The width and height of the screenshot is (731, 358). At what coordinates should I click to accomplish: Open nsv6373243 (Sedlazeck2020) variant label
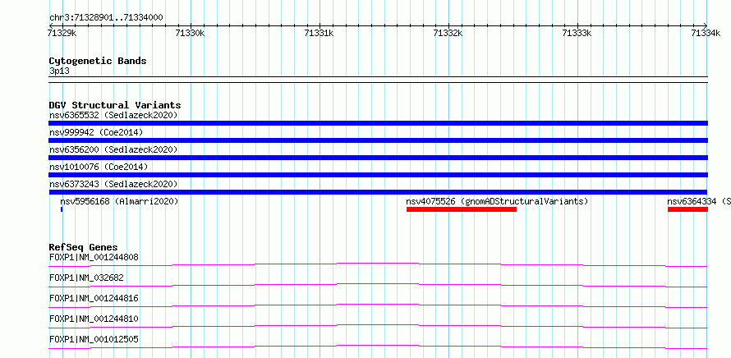click(x=113, y=184)
